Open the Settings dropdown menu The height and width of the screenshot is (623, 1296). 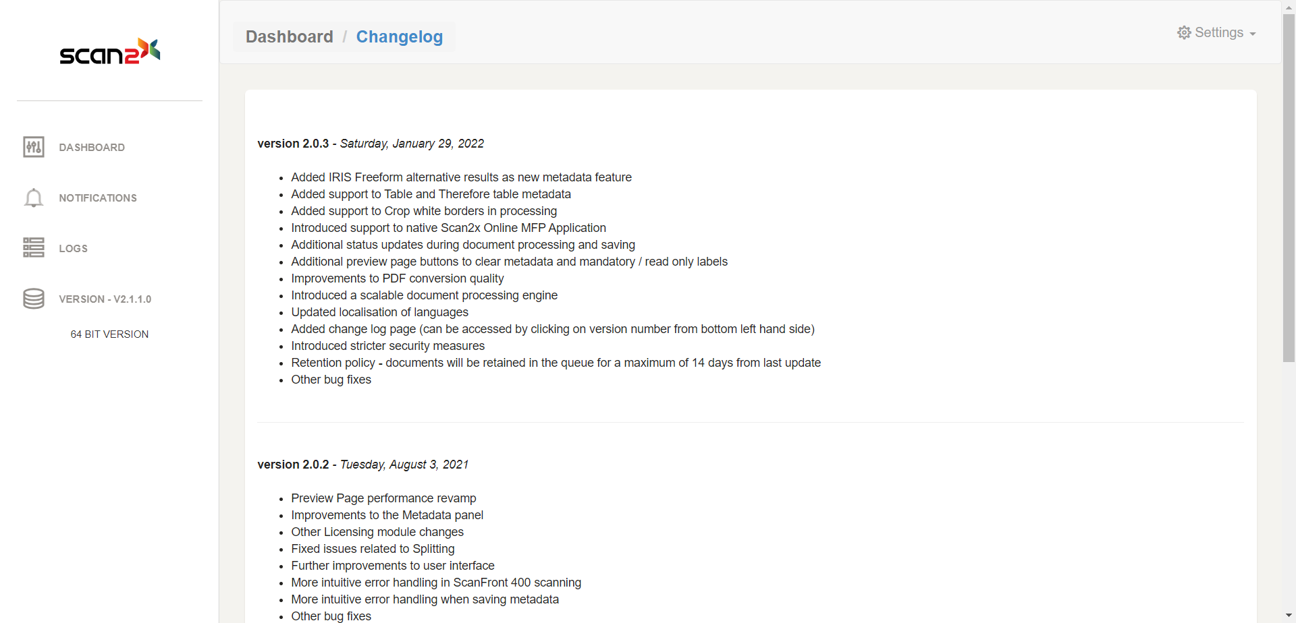(x=1218, y=33)
